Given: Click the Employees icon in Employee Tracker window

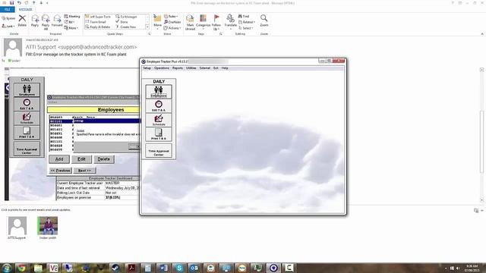Looking at the screenshot, I should (x=159, y=92).
